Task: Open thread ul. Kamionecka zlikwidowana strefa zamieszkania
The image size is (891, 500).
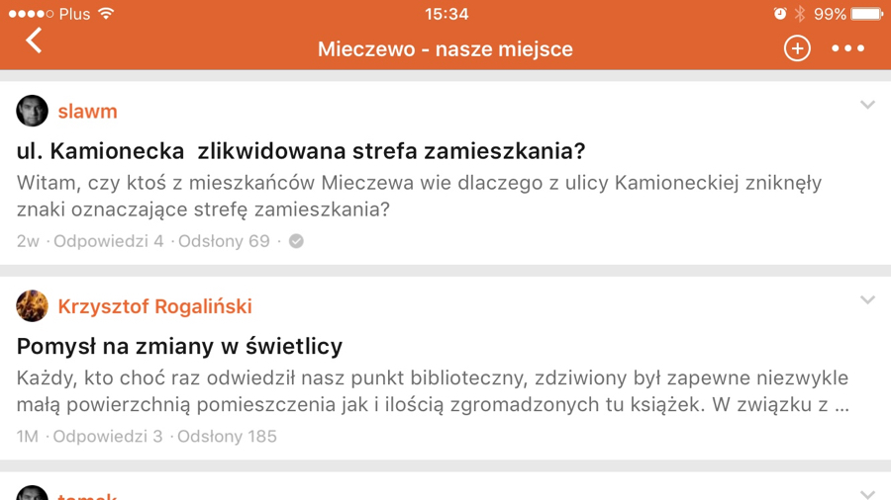Action: point(301,151)
